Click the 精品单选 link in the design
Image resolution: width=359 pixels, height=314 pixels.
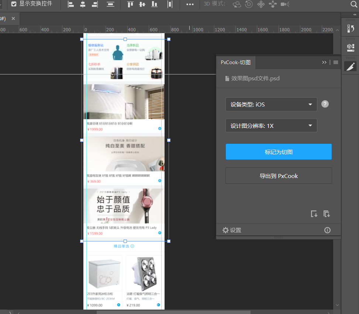click(124, 246)
